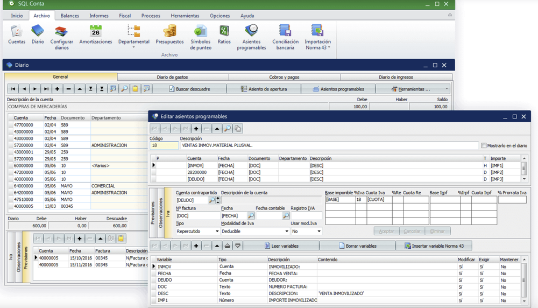Click into the Código field

click(164, 145)
